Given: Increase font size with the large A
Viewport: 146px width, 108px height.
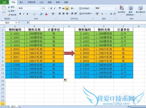Looking at the screenshot, I should tap(51, 8).
